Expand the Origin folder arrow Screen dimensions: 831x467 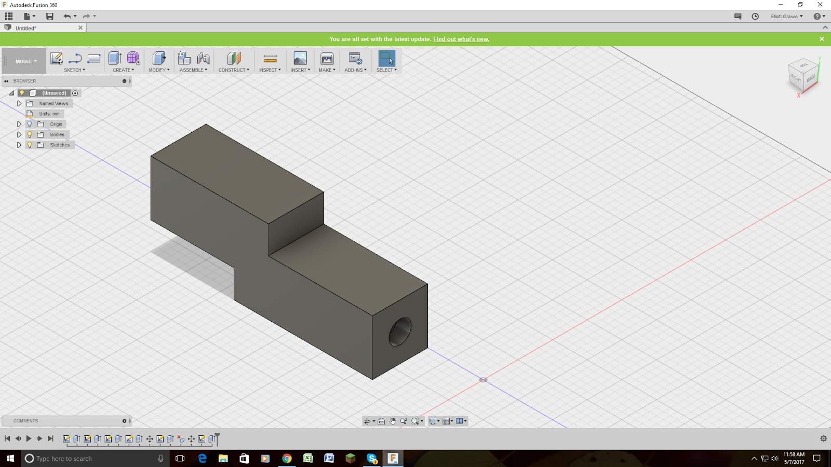(x=19, y=124)
